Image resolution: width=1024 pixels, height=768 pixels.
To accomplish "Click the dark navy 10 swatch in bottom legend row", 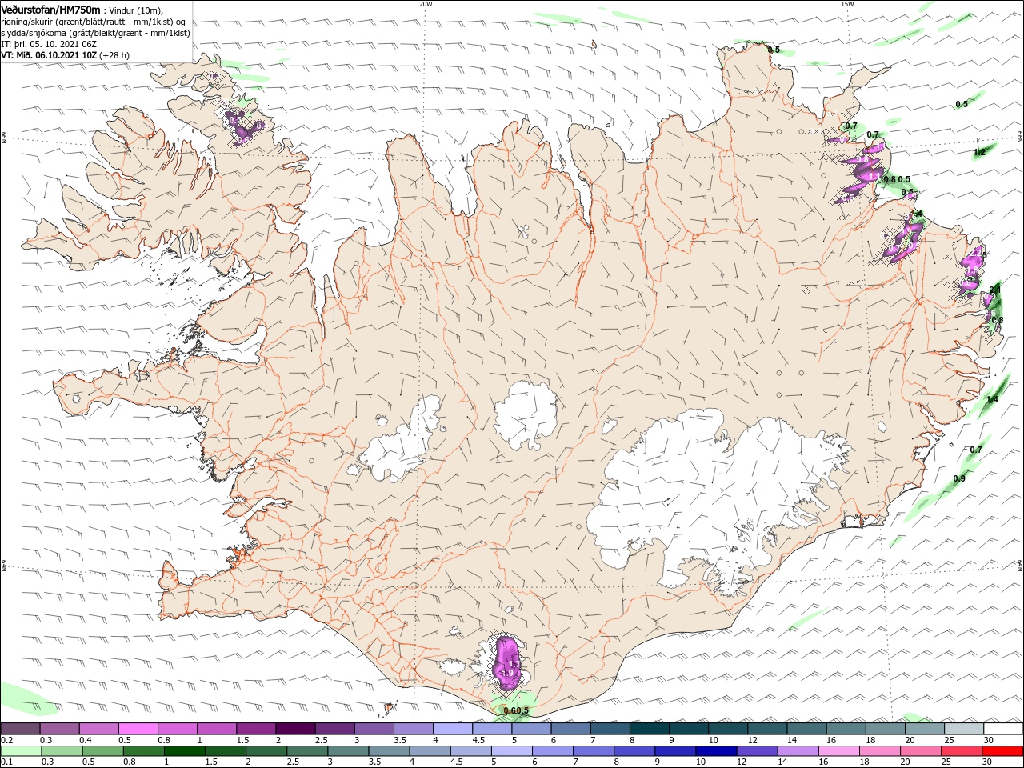I will tap(714, 751).
